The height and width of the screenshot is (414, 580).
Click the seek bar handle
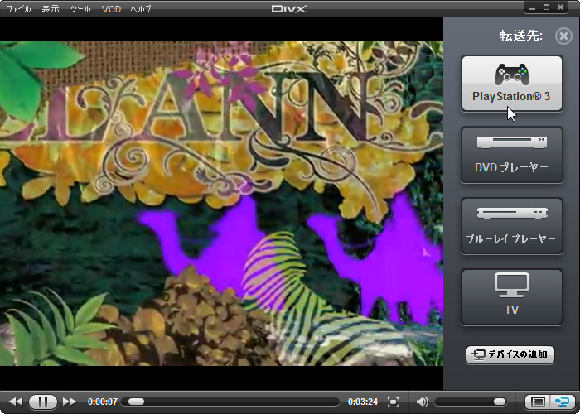pos(136,402)
